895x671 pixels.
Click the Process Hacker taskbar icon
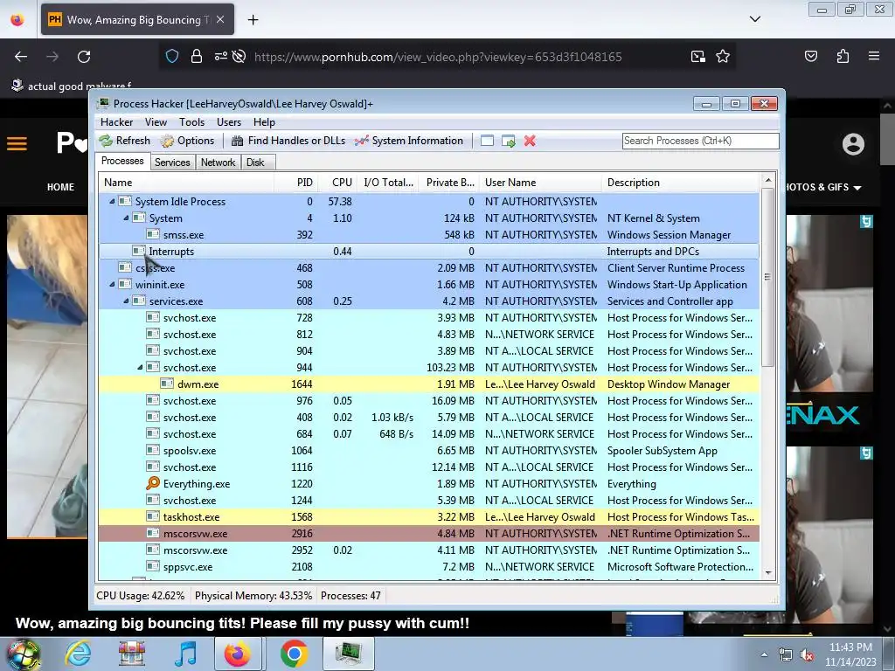(348, 654)
